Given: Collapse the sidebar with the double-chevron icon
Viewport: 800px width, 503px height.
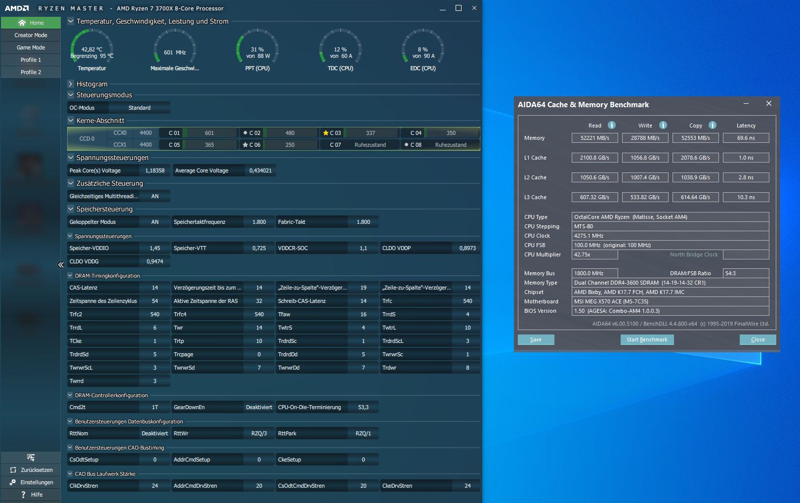Looking at the screenshot, I should (61, 265).
